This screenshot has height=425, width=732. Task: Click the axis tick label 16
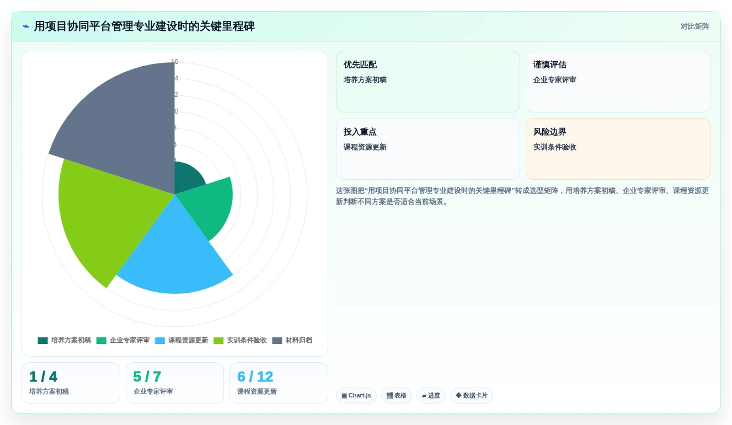(x=174, y=62)
